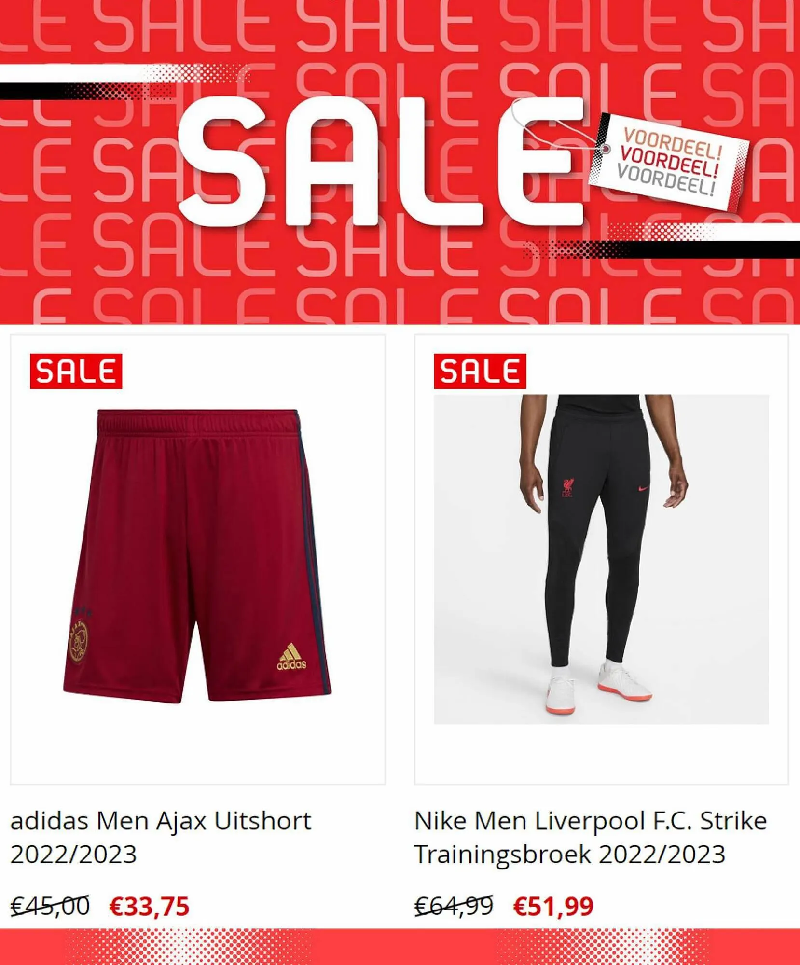This screenshot has height=965, width=800.
Task: Click the crossed-out €64,99 original price
Action: 454,905
